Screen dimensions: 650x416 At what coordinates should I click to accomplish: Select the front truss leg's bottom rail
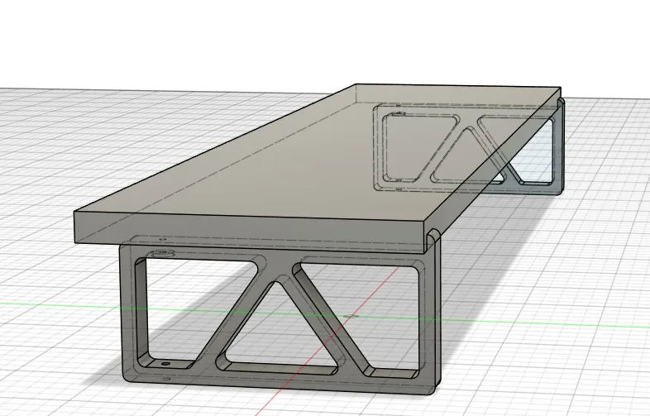tap(278, 381)
